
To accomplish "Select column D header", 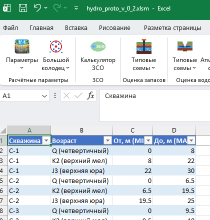I will pos(174,130).
